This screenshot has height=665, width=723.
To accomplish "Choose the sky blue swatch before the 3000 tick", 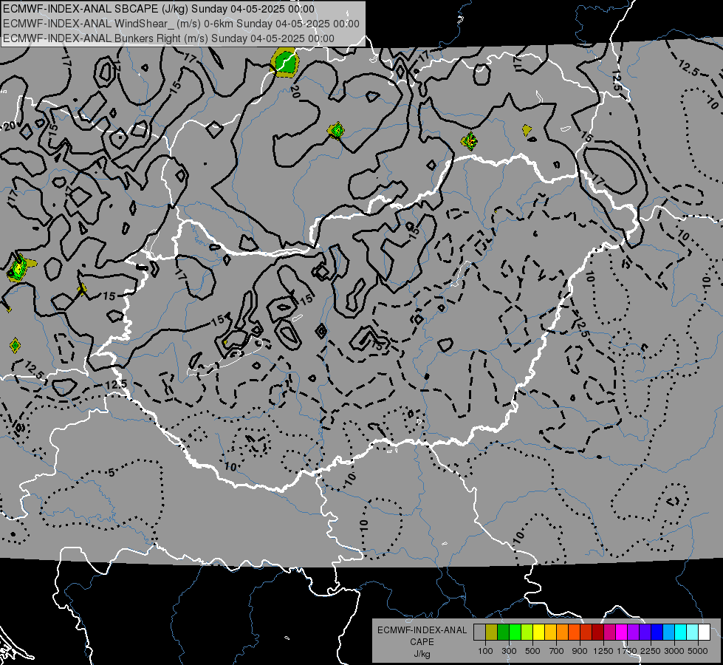I will click(x=669, y=632).
